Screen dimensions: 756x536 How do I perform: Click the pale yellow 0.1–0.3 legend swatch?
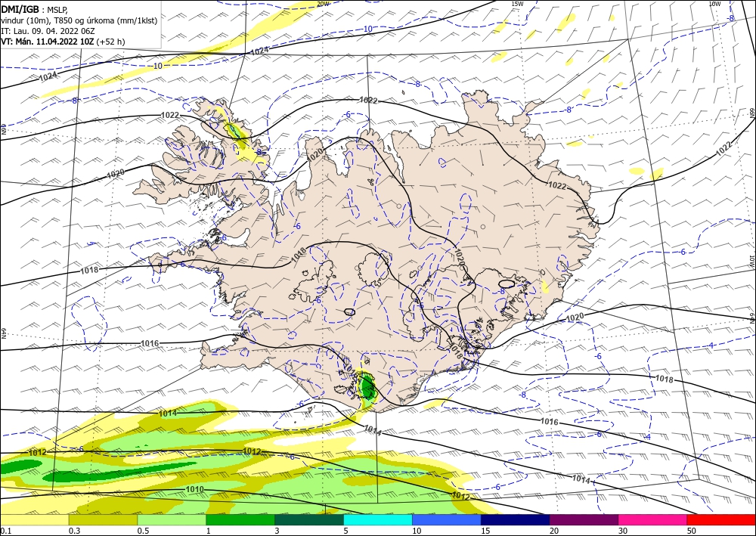click(x=34, y=519)
